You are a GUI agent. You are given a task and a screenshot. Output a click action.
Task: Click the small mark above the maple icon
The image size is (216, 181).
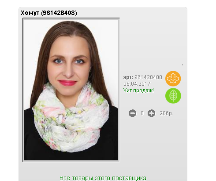tap(182, 65)
